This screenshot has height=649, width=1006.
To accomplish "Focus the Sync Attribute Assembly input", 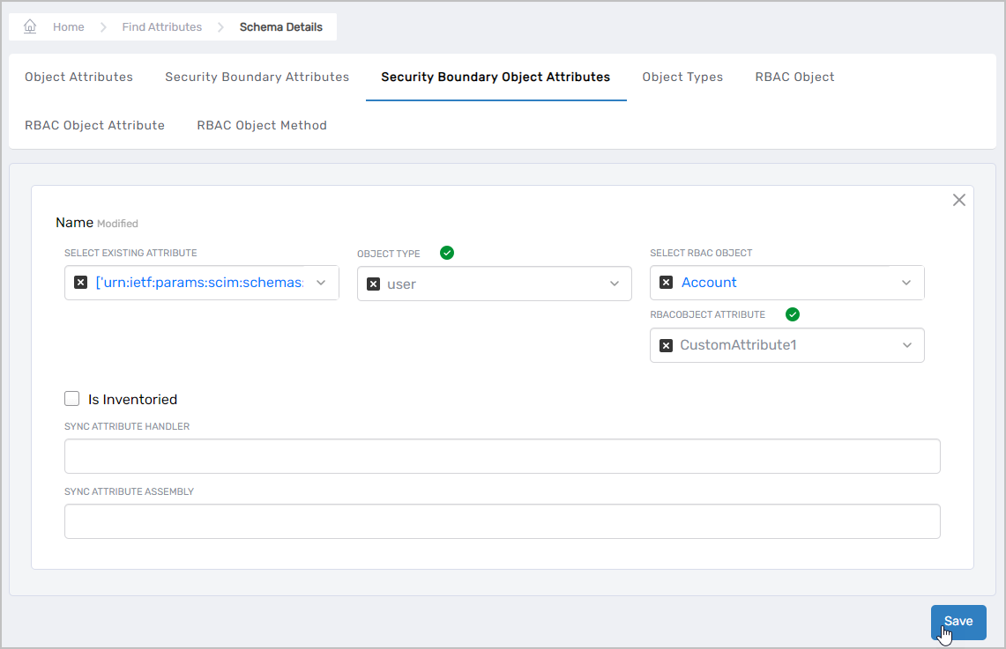I will pos(502,521).
